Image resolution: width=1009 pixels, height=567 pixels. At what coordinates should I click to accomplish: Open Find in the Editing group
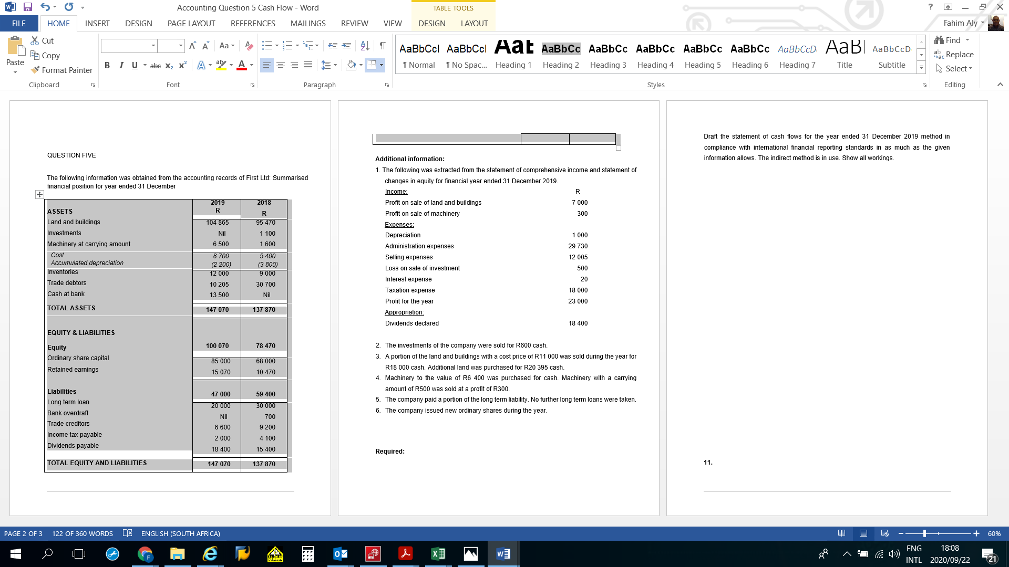pyautogui.click(x=952, y=40)
